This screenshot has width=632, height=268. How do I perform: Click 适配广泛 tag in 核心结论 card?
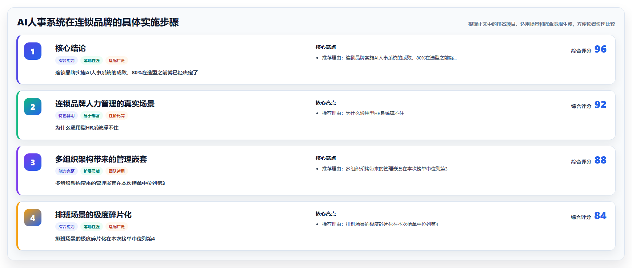[117, 61]
